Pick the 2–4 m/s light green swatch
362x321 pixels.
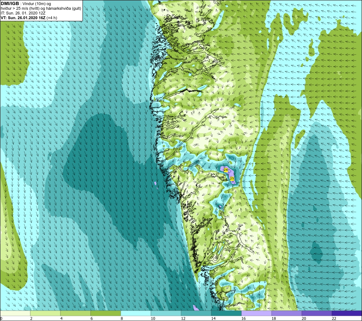tap(45, 313)
